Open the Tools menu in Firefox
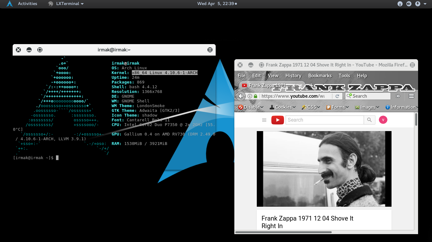The height and width of the screenshot is (242, 432). [344, 76]
